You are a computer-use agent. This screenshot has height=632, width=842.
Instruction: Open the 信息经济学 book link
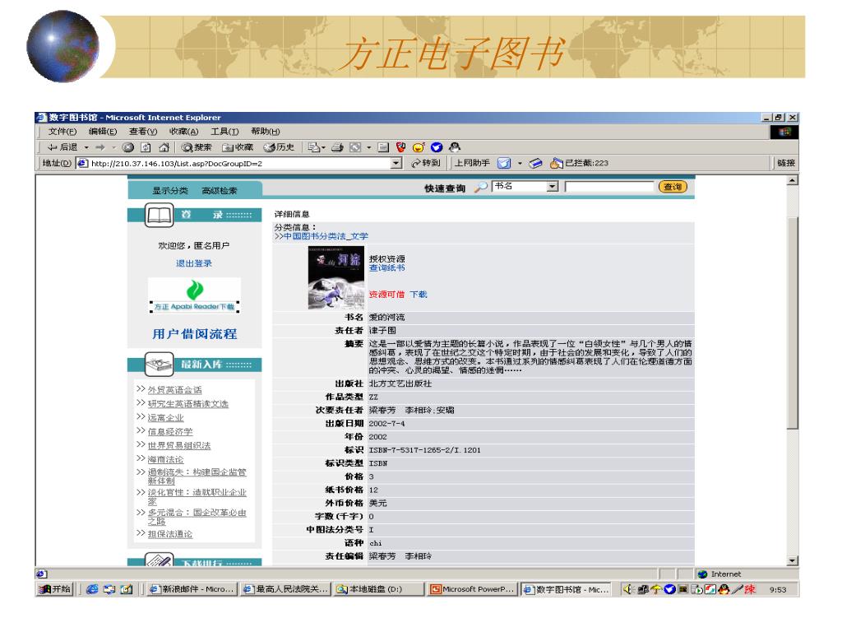(169, 431)
